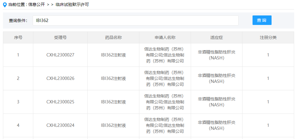Click NASH indication in CXHL2300024 row
The width and height of the screenshot is (298, 139).
point(217,125)
